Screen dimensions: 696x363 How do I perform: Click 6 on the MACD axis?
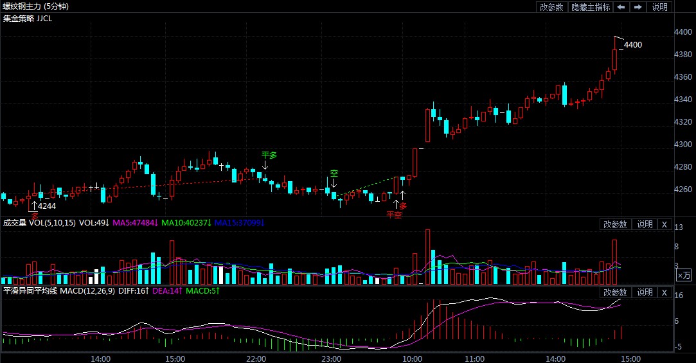pos(677,321)
